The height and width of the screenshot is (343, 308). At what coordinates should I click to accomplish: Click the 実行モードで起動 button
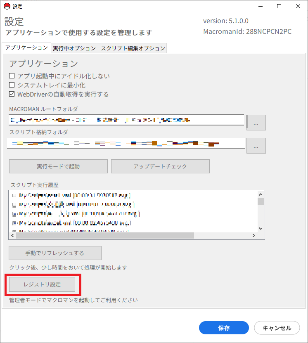(x=58, y=166)
